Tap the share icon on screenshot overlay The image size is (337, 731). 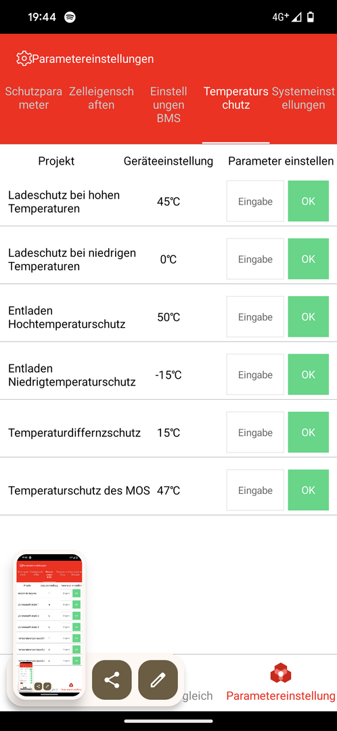112,680
